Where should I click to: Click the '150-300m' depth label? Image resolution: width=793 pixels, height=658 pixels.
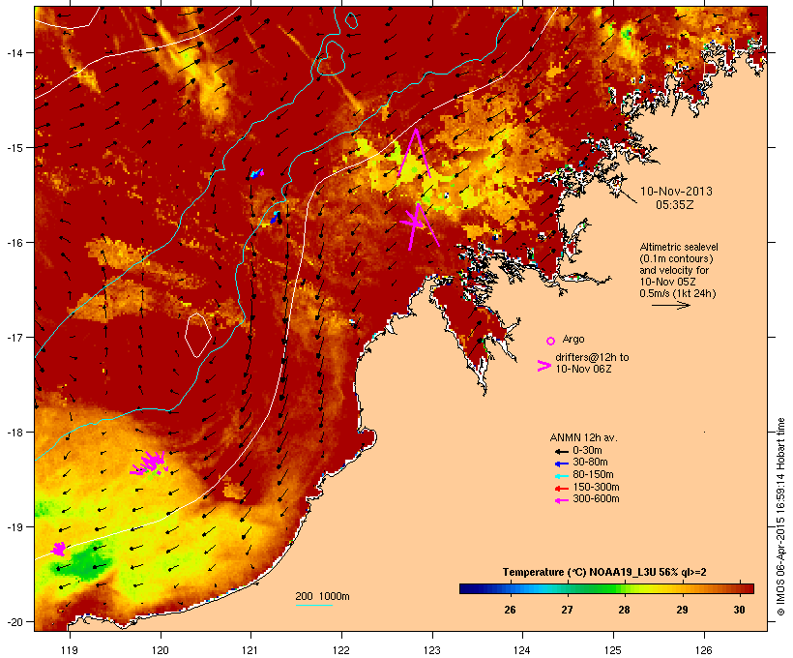[596, 487]
